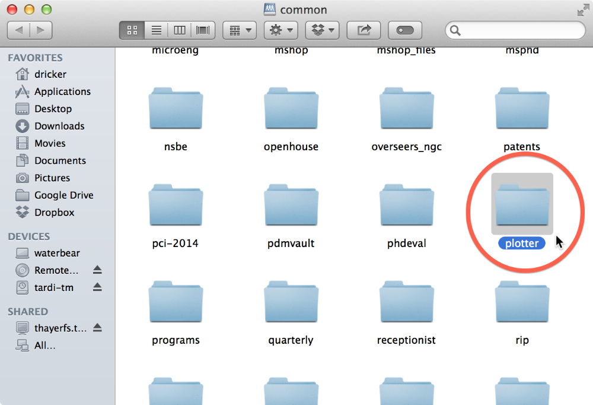Select the overseers_ngc folder icon

point(407,108)
